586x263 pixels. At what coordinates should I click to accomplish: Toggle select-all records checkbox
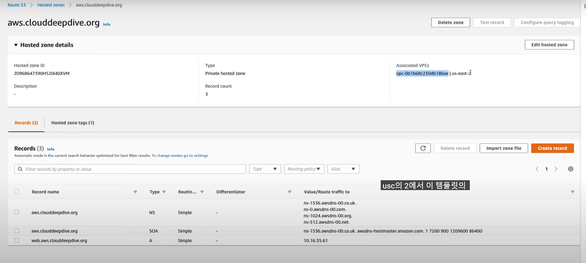pyautogui.click(x=17, y=192)
